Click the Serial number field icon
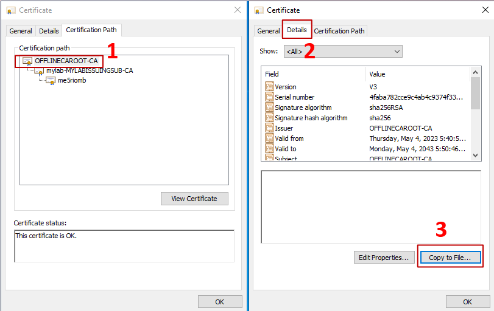The image size is (494, 311). [x=270, y=97]
